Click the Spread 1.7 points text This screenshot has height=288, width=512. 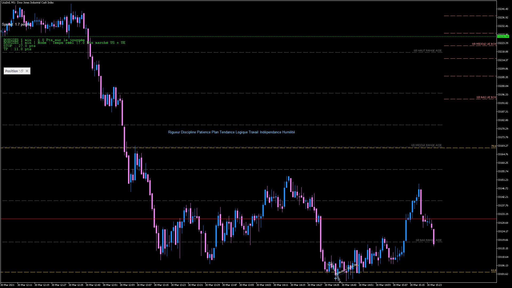[x=16, y=25]
